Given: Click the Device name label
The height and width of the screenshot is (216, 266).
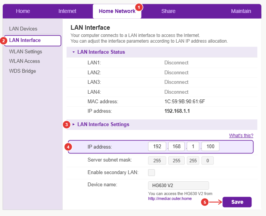Looking at the screenshot, I should (x=102, y=184).
